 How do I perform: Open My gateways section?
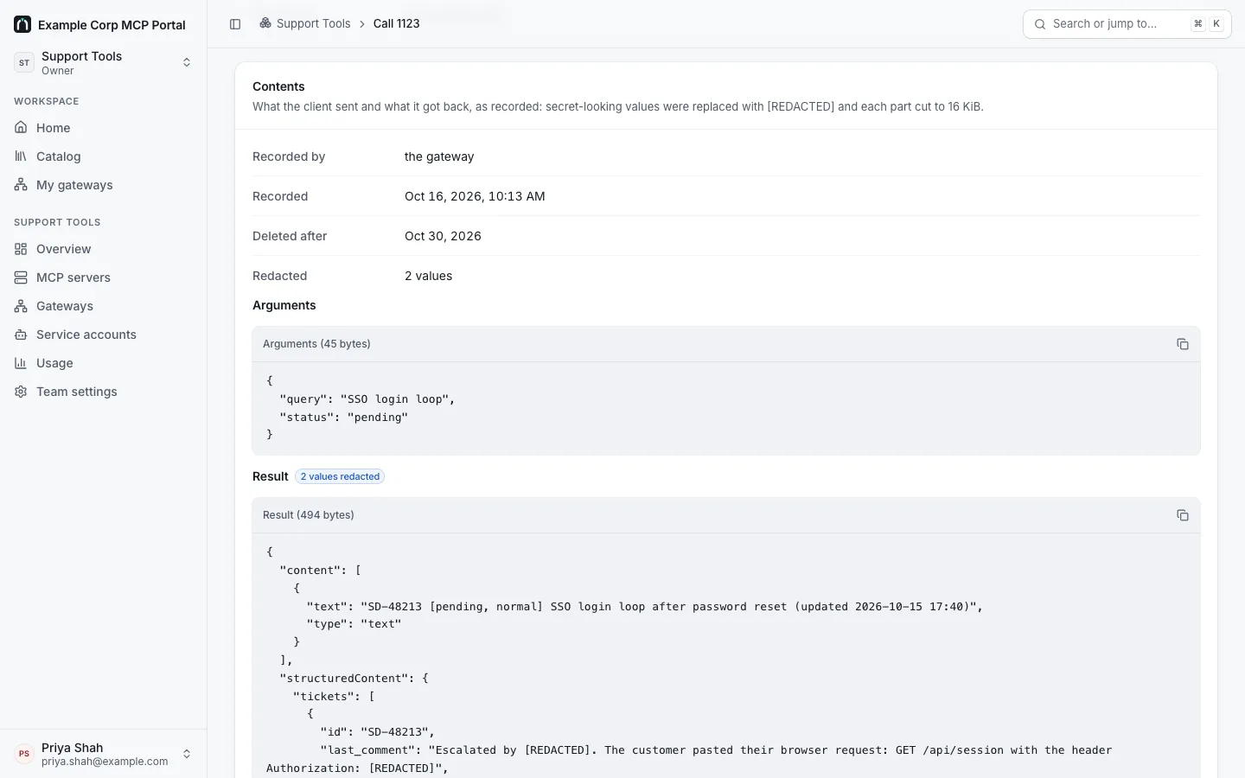tap(104, 185)
